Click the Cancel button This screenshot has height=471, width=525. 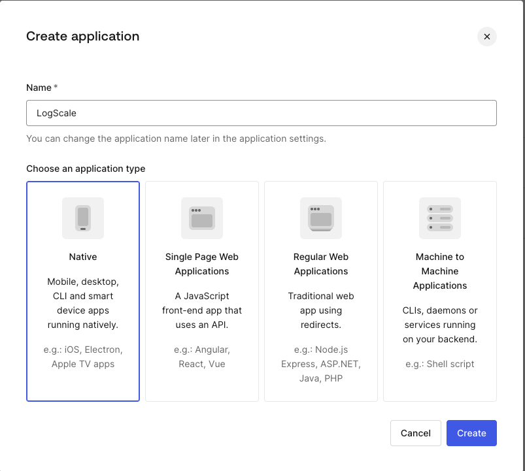415,433
